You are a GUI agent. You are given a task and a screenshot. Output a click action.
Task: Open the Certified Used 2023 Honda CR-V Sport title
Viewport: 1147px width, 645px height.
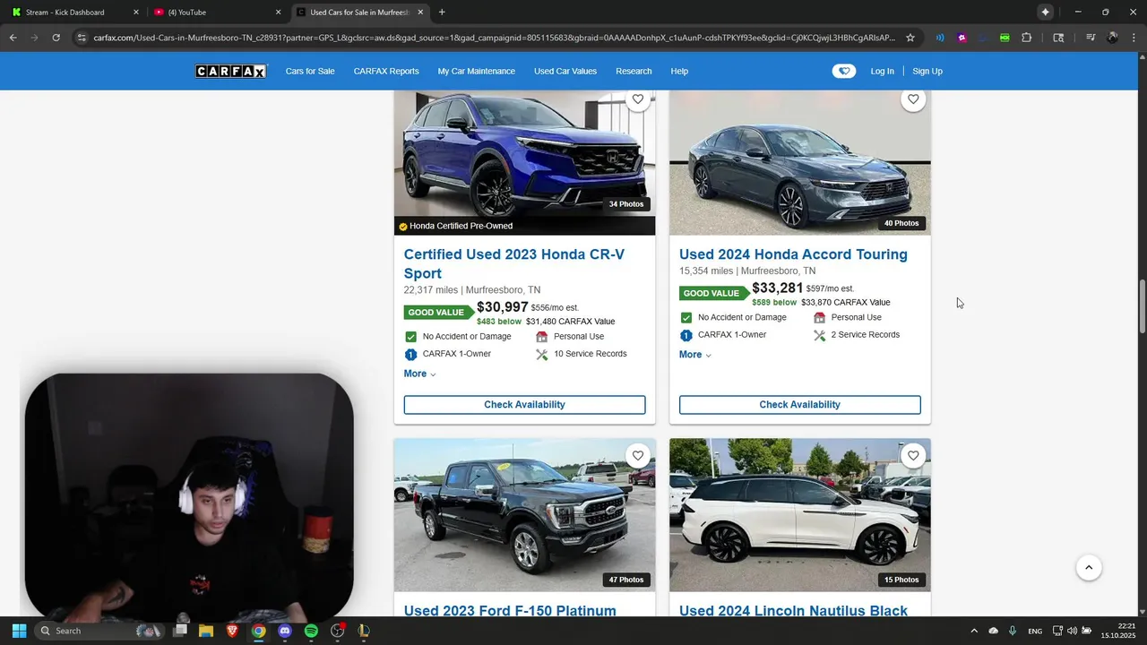[x=514, y=264]
